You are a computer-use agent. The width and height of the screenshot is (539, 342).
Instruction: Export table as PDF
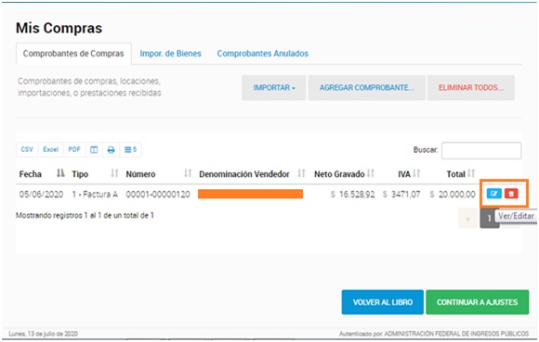click(x=74, y=150)
